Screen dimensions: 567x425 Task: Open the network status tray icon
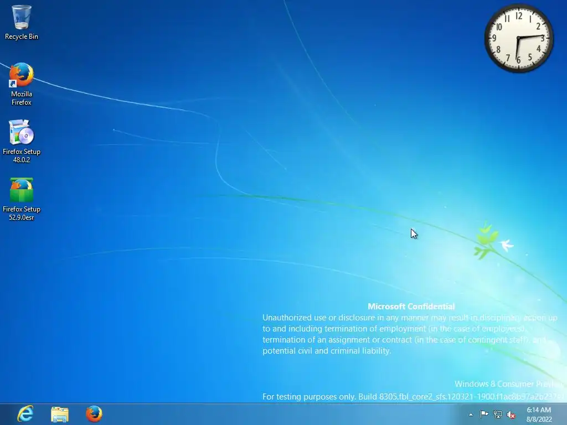(x=498, y=414)
